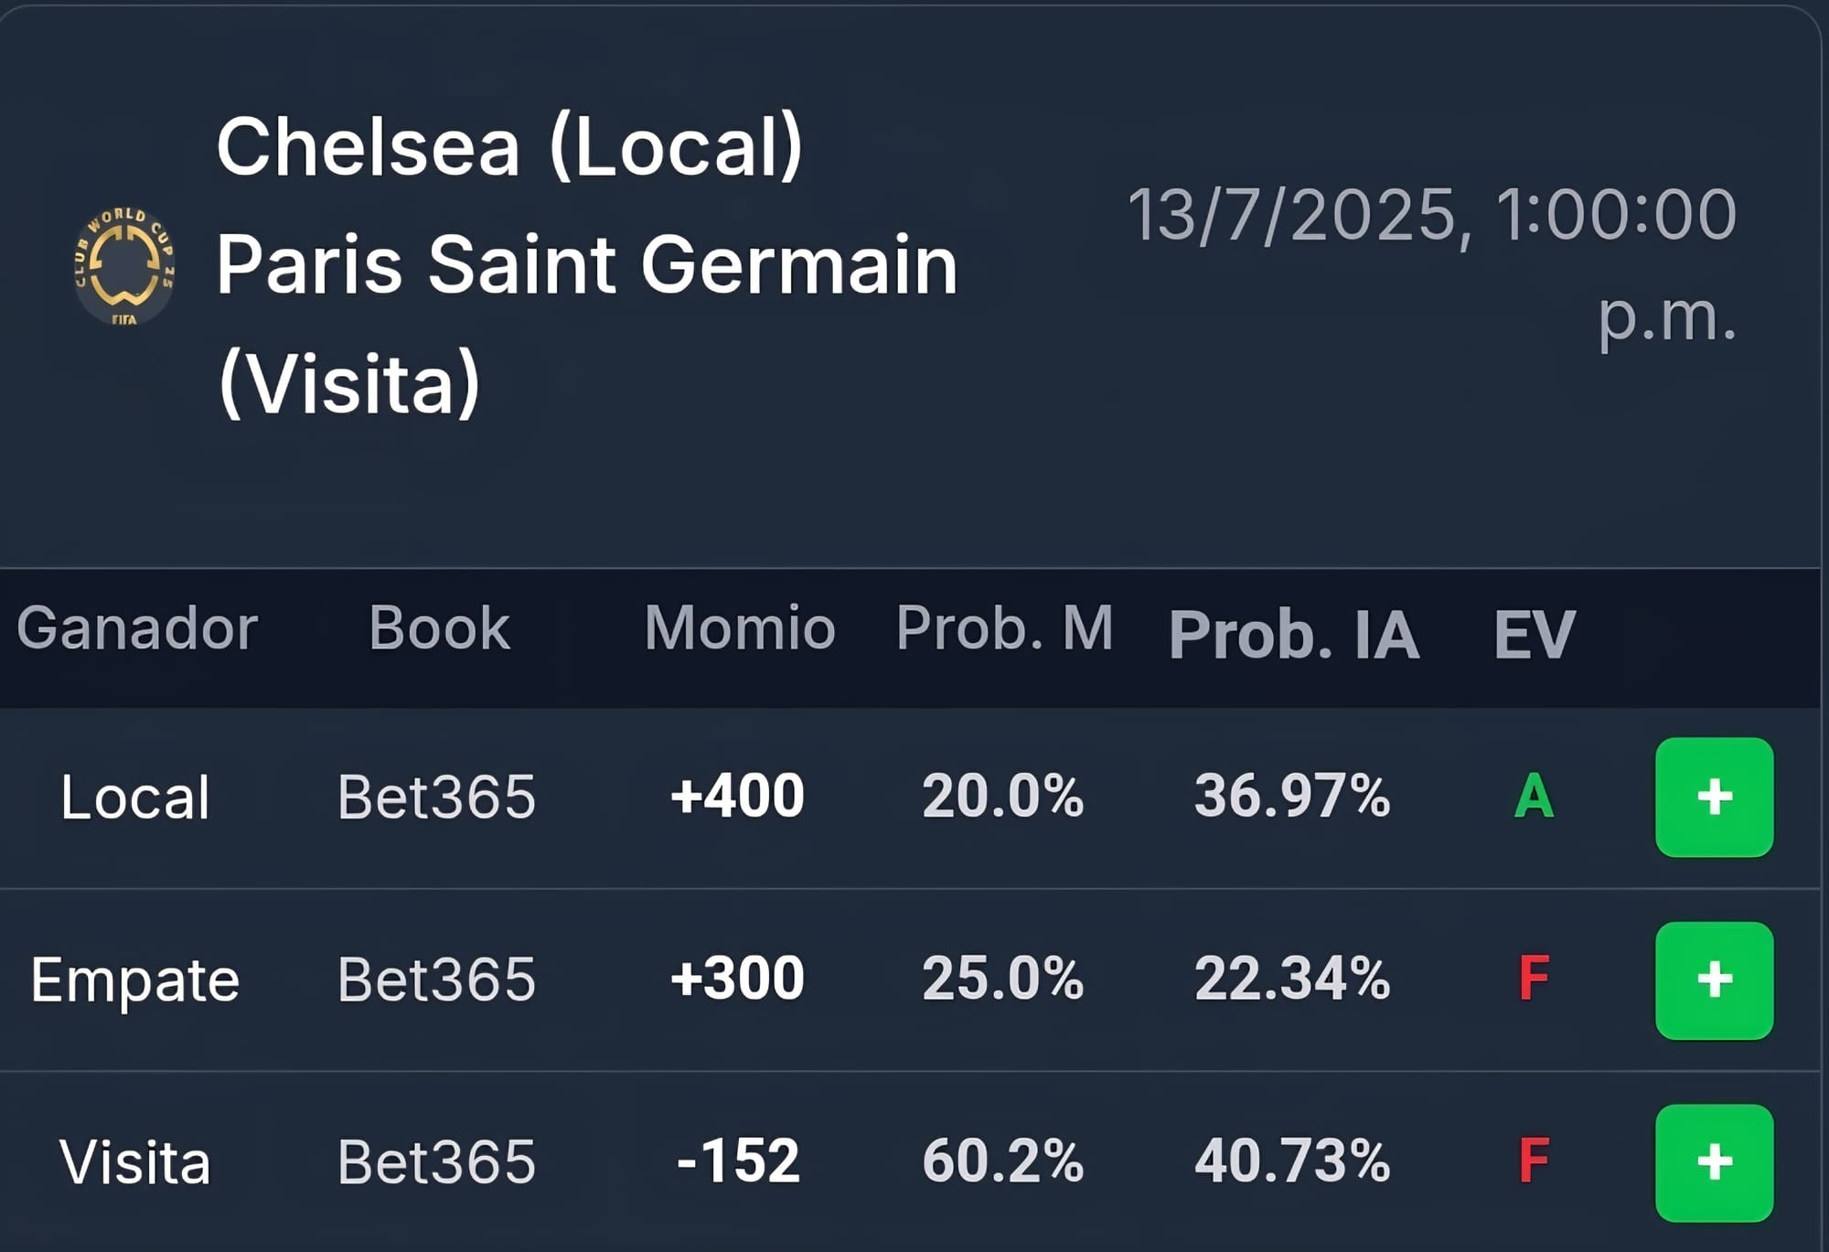
Task: Select the +400 momio for Local
Action: point(737,796)
